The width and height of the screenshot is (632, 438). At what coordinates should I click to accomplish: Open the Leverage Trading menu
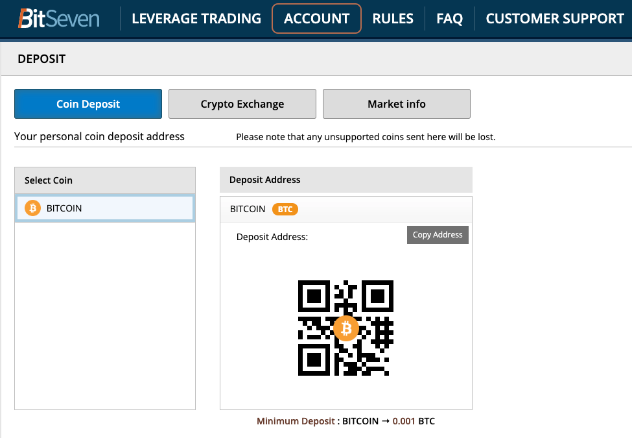(x=196, y=19)
